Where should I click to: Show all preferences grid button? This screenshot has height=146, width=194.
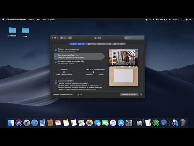70,38
